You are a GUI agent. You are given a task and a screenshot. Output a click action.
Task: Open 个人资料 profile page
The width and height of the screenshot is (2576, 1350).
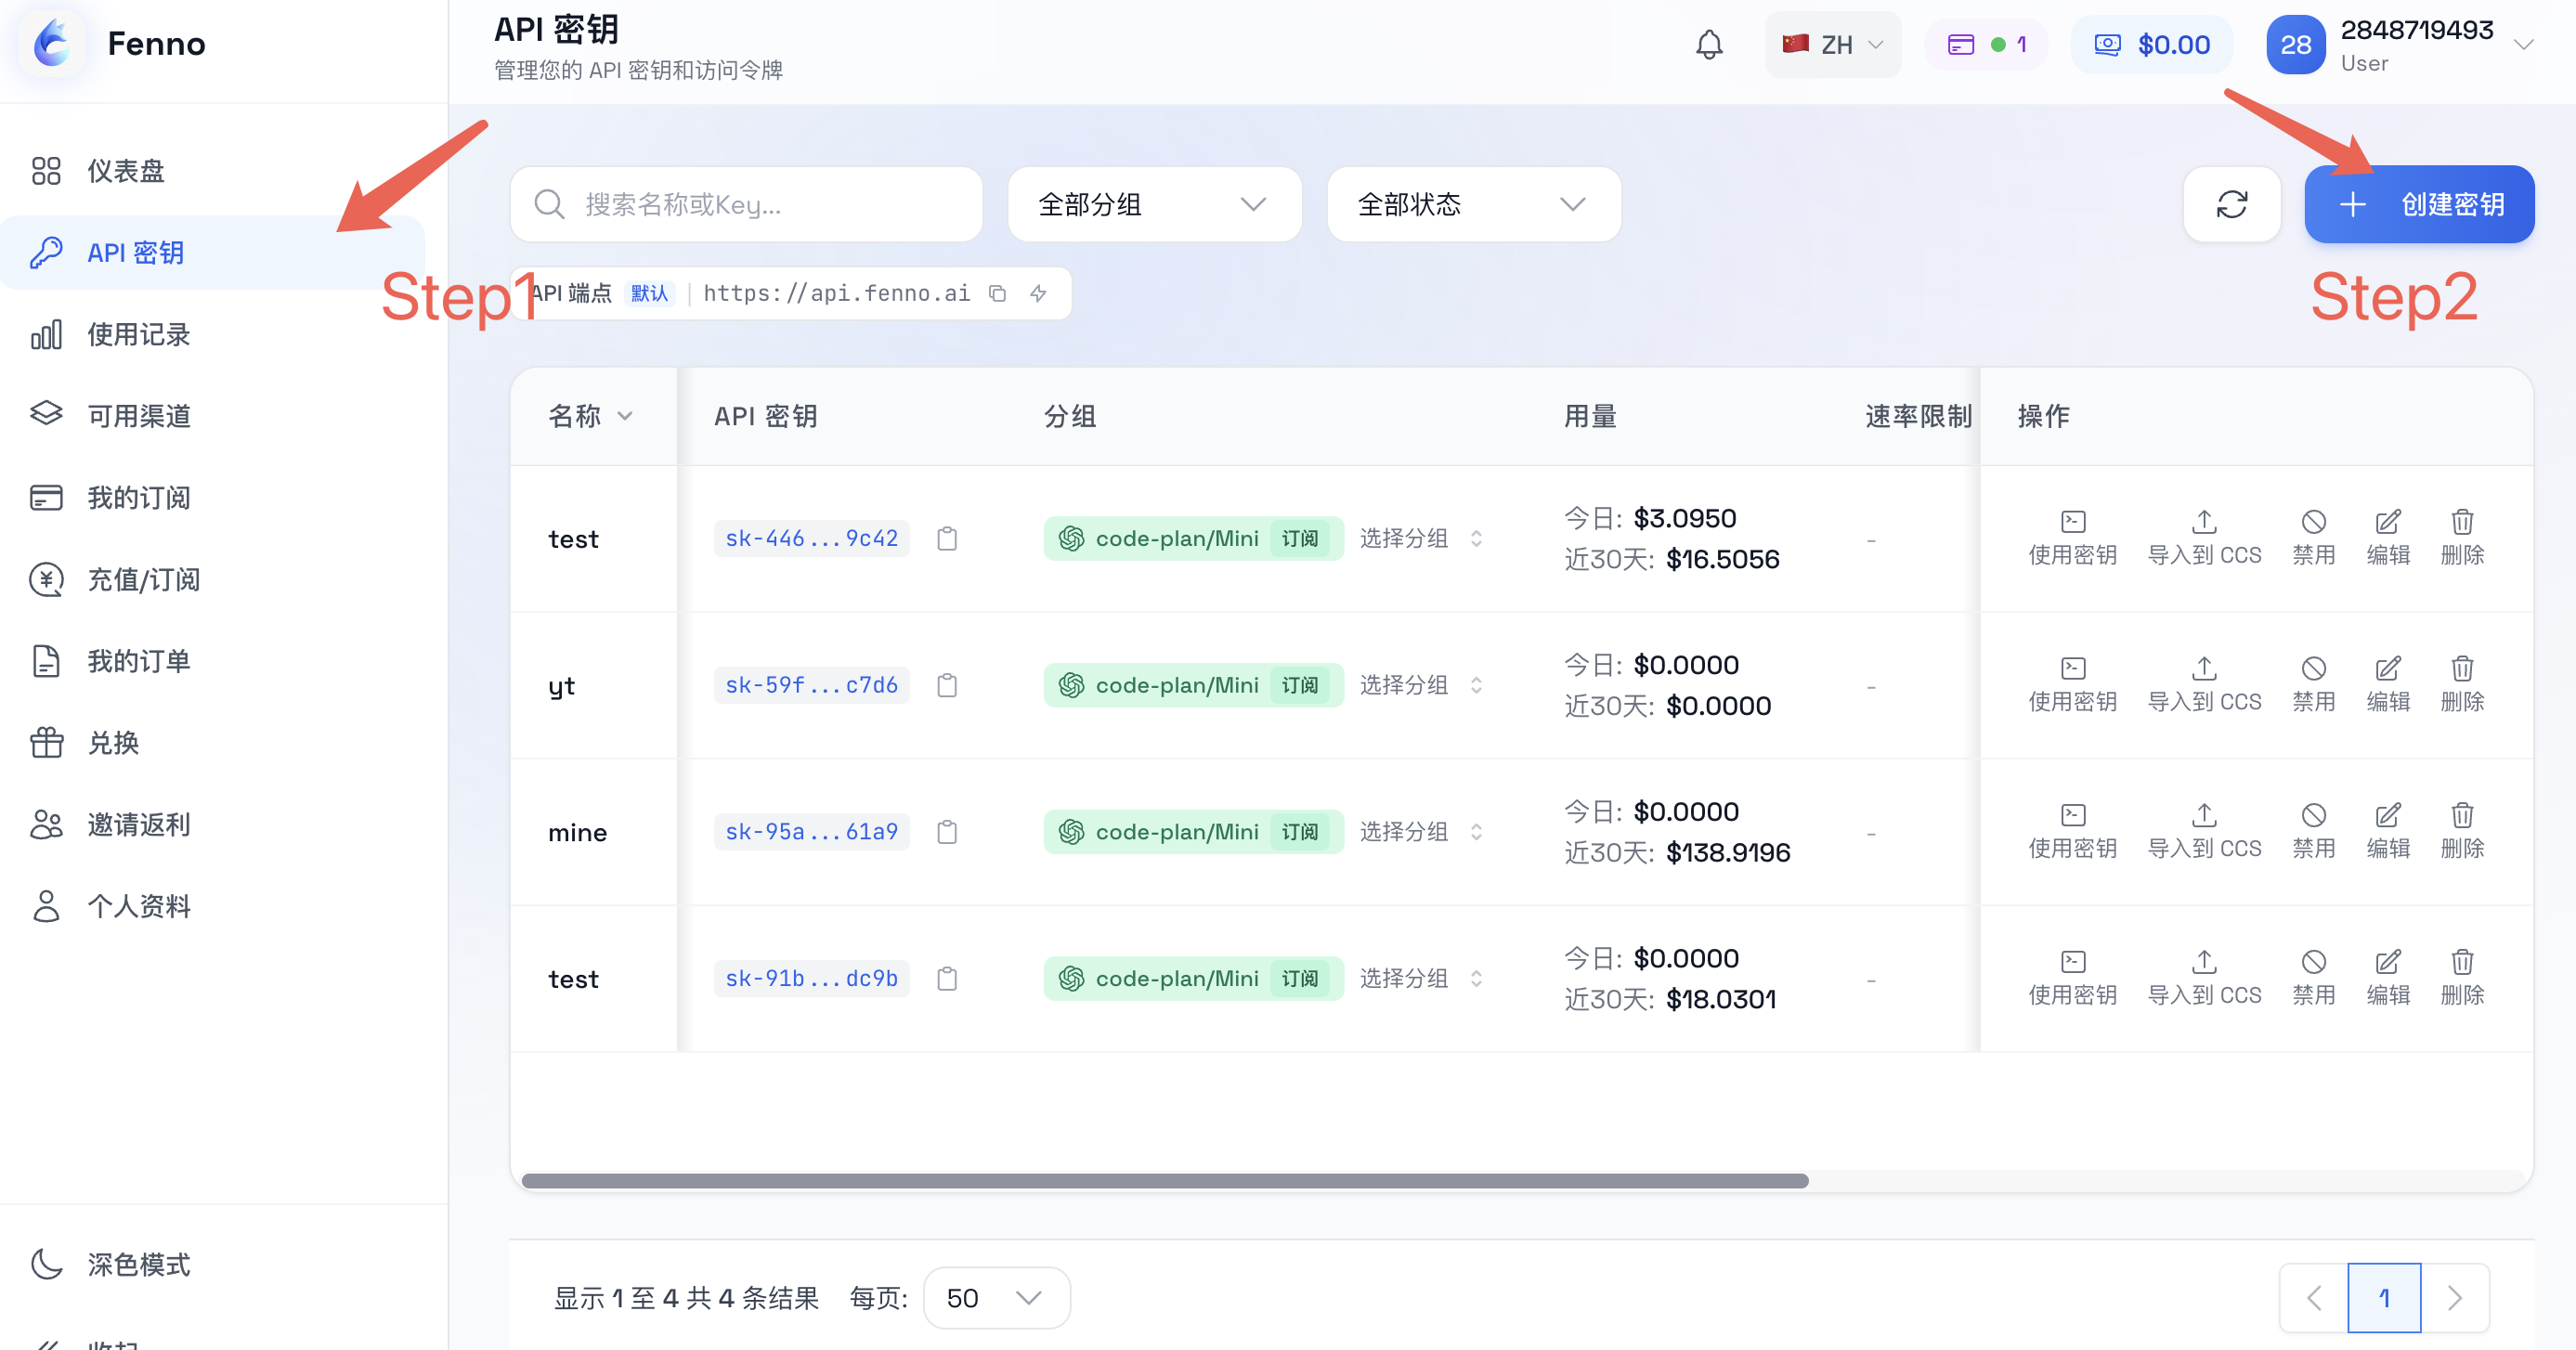tap(212, 906)
